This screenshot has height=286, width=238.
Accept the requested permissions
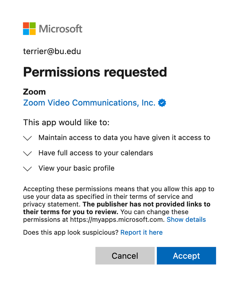186,256
